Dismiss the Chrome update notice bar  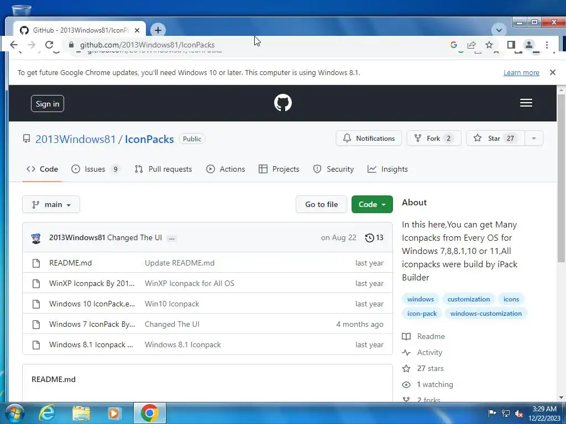pos(552,72)
